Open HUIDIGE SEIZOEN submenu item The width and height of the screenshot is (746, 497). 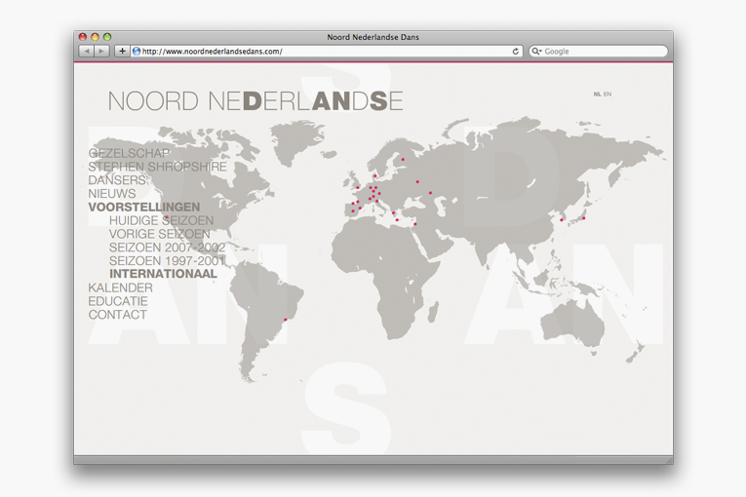click(x=161, y=220)
